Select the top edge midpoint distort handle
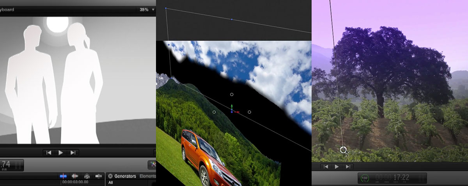This screenshot has width=468, height=186. (232, 19)
